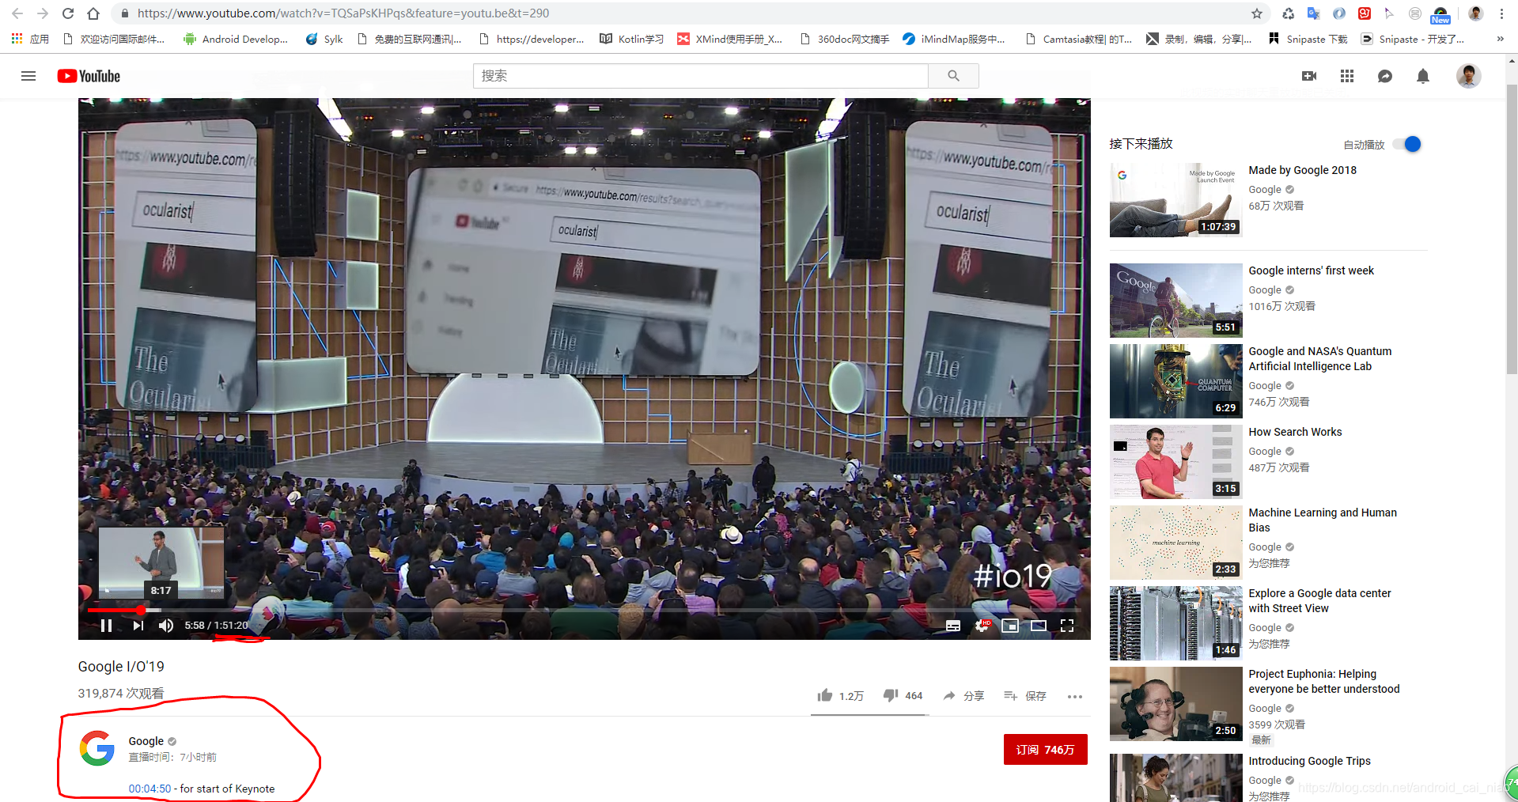Go back in browser history
The height and width of the screenshot is (802, 1518).
pos(17,13)
